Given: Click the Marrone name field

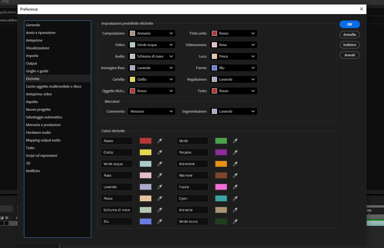Looking at the screenshot, I should pos(192,175).
